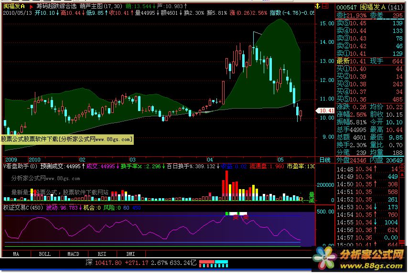Screen dimensions: 408x273
Task: Click the 日线 period button
Action: tap(325, 160)
